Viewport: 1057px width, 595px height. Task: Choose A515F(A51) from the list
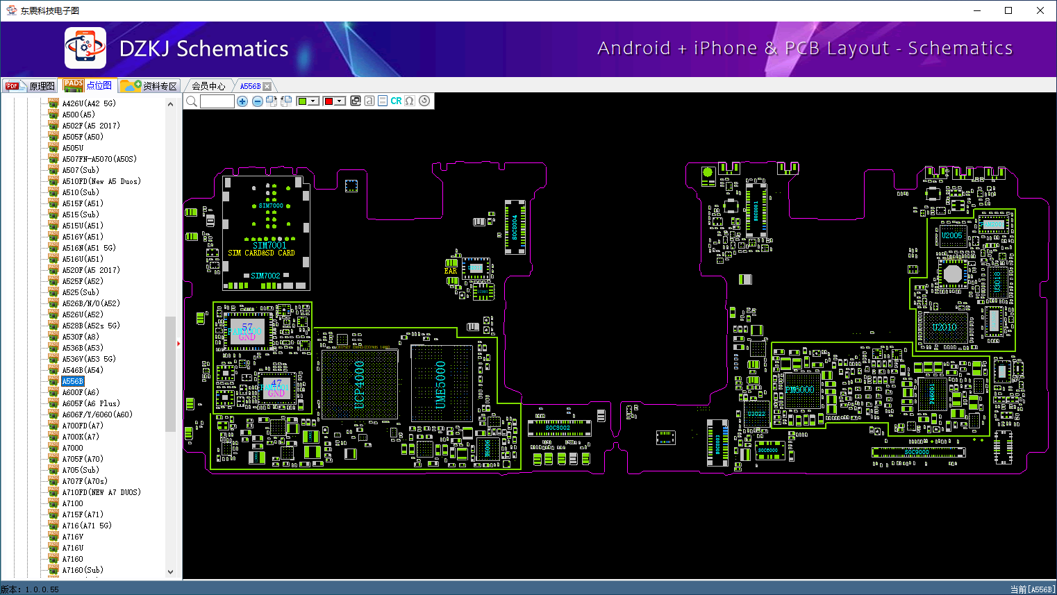click(82, 203)
